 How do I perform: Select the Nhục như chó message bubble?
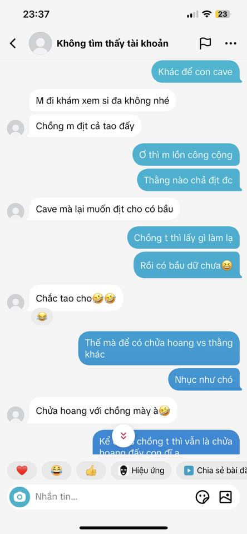(205, 379)
